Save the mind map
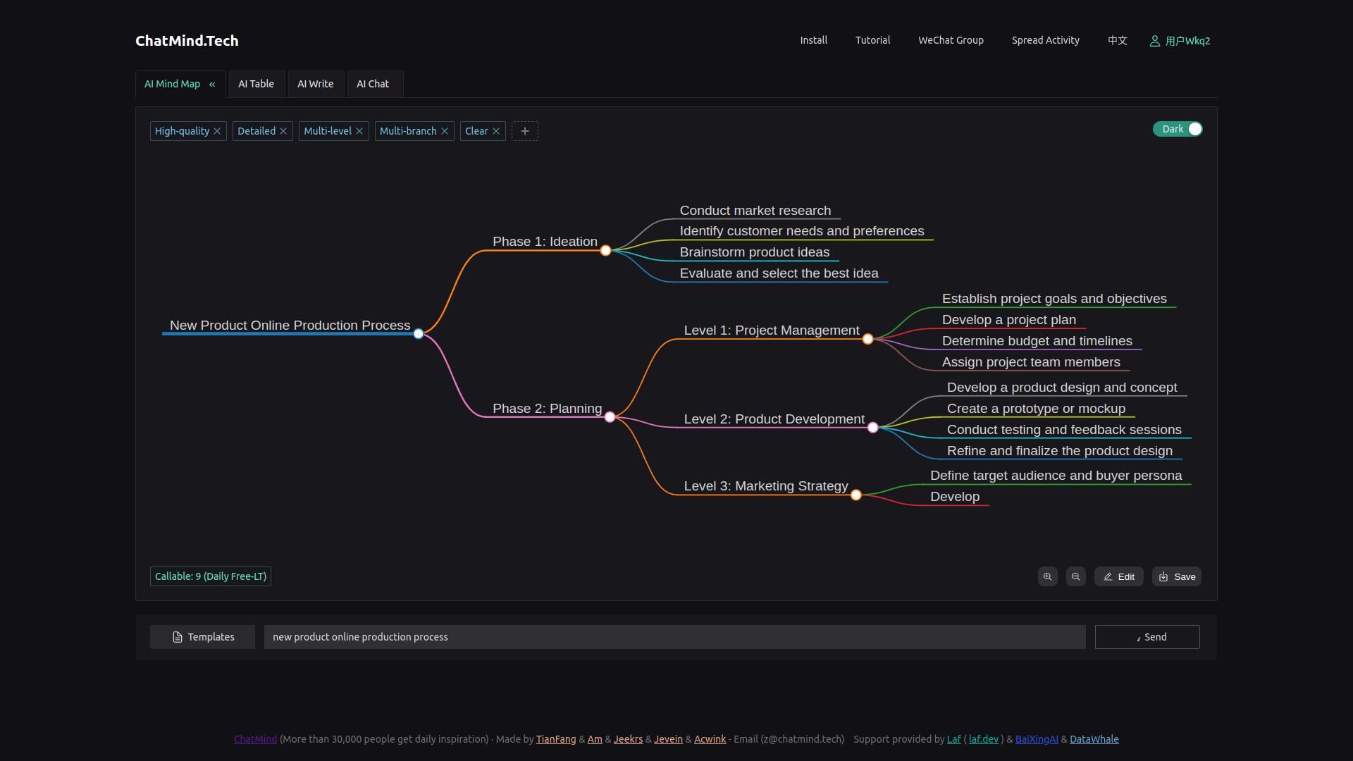 (1176, 576)
